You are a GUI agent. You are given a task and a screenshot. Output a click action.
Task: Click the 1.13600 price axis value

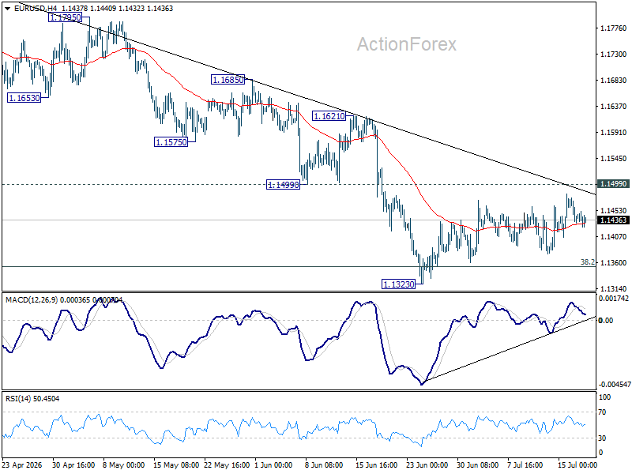coord(614,263)
